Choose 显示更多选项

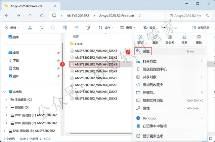[x=170, y=136]
